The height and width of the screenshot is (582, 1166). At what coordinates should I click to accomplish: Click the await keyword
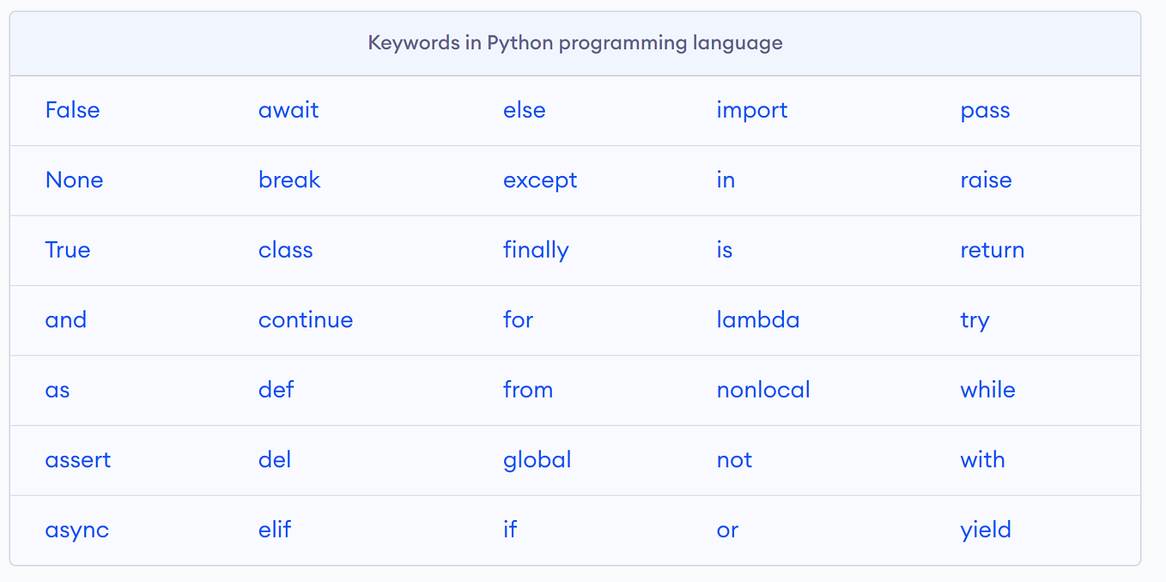tap(288, 110)
